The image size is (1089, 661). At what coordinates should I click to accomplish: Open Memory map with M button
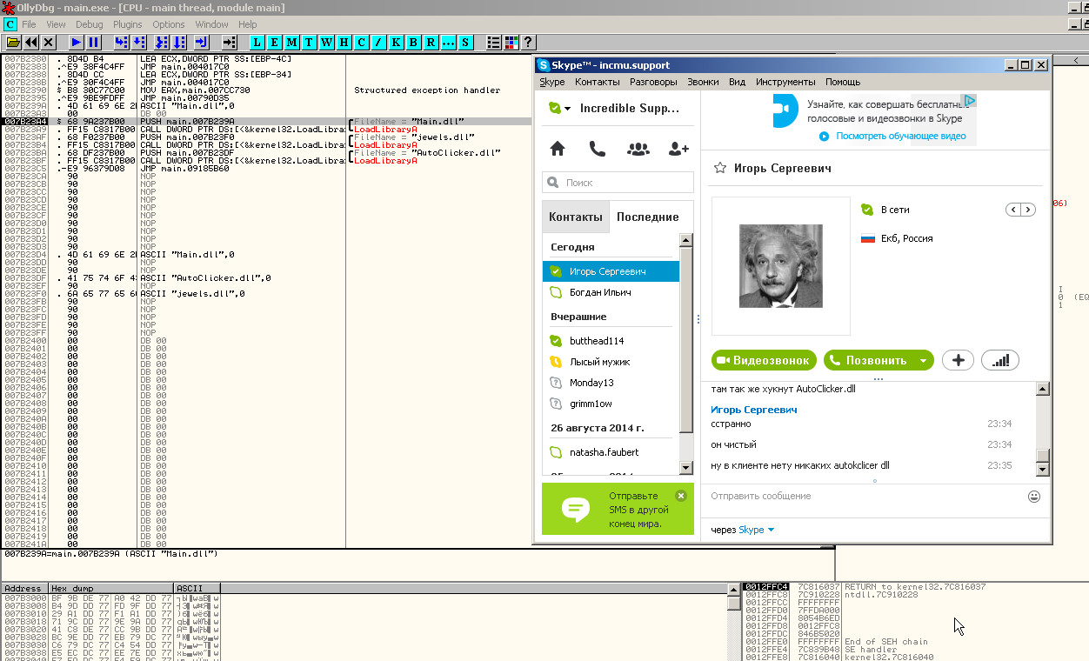pos(292,42)
